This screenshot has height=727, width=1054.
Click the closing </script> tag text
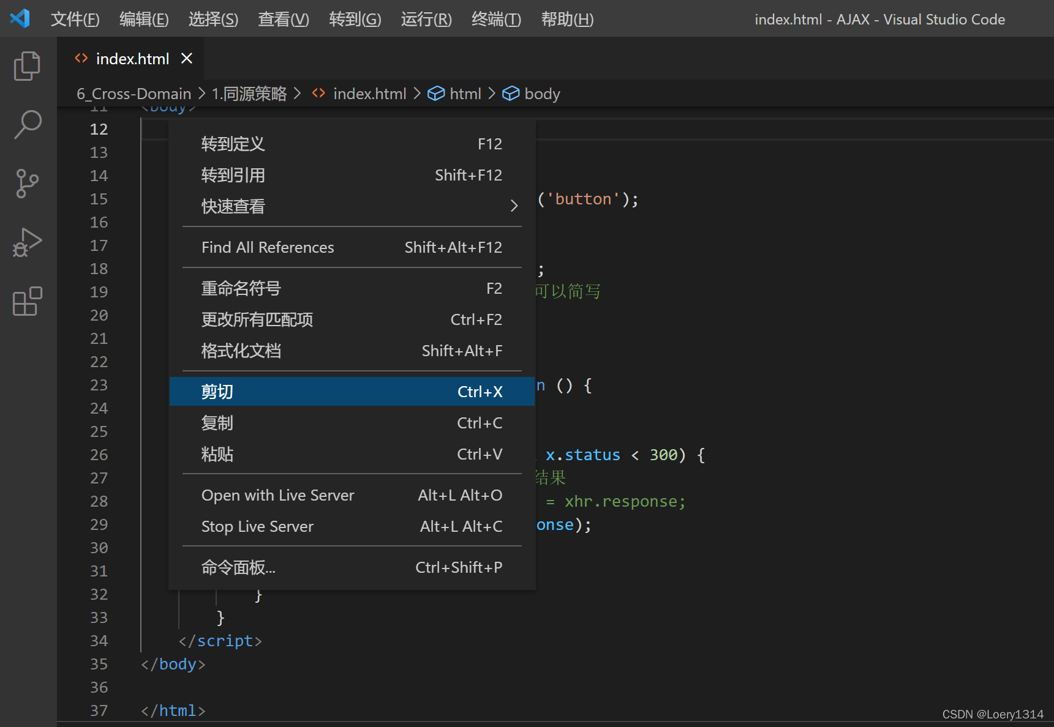(220, 641)
